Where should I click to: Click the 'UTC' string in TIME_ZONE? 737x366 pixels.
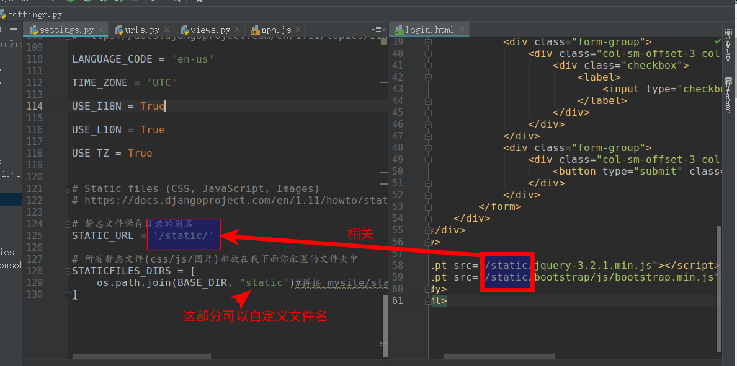point(162,82)
